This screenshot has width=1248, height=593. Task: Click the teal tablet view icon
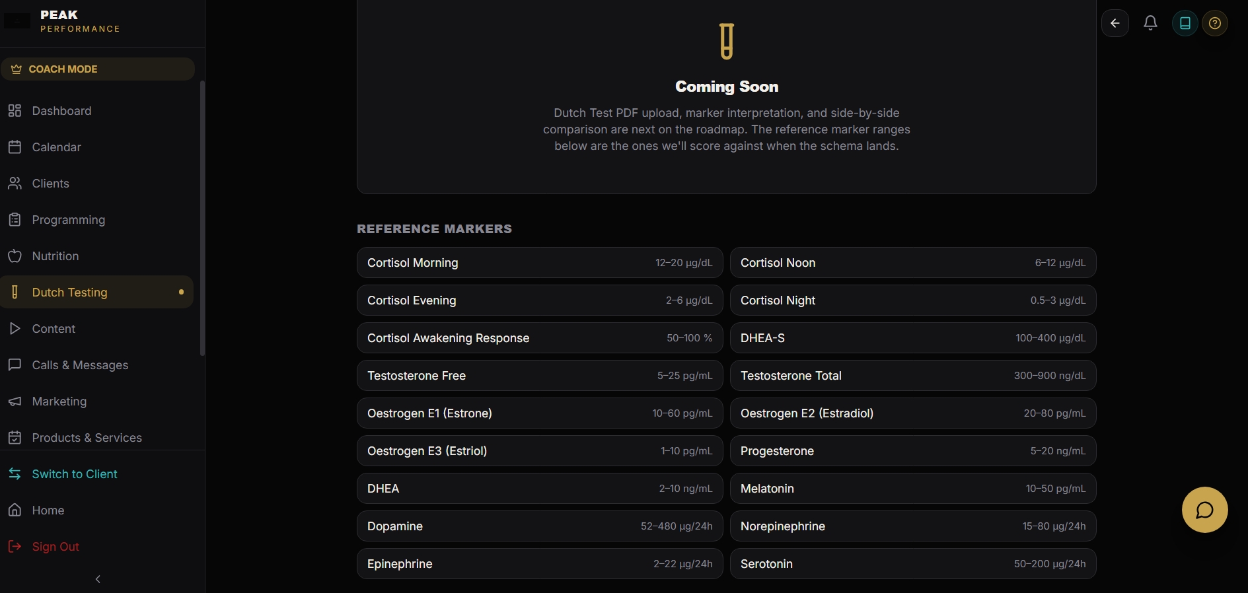coord(1185,23)
